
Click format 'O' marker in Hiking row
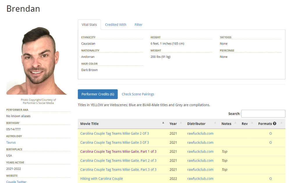[270, 179]
